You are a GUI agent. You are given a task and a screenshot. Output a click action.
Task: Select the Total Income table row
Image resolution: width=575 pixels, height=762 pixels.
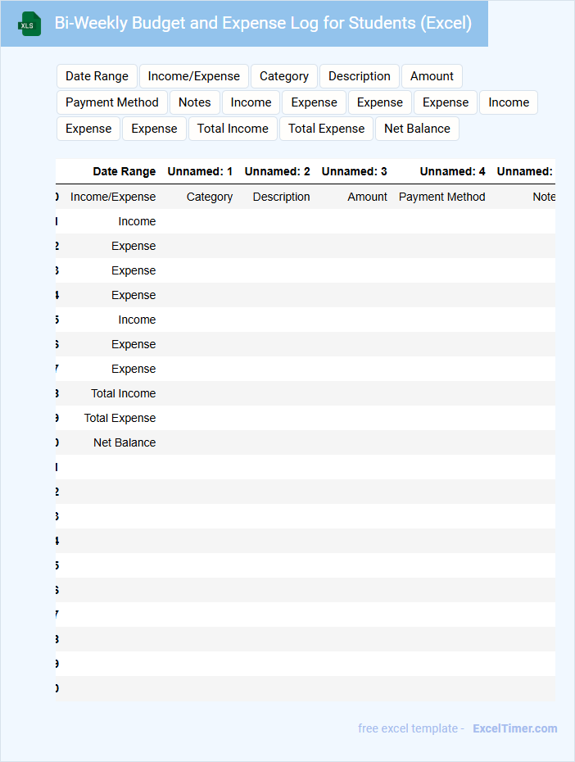point(306,393)
